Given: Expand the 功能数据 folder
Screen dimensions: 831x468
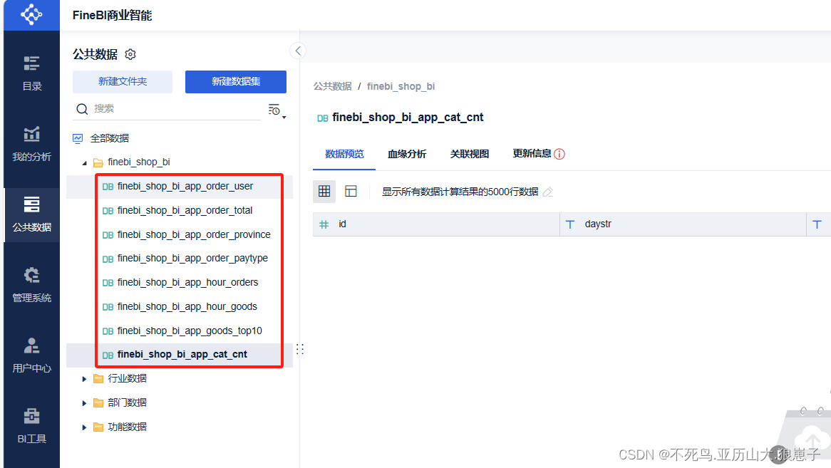Looking at the screenshot, I should click(x=84, y=427).
